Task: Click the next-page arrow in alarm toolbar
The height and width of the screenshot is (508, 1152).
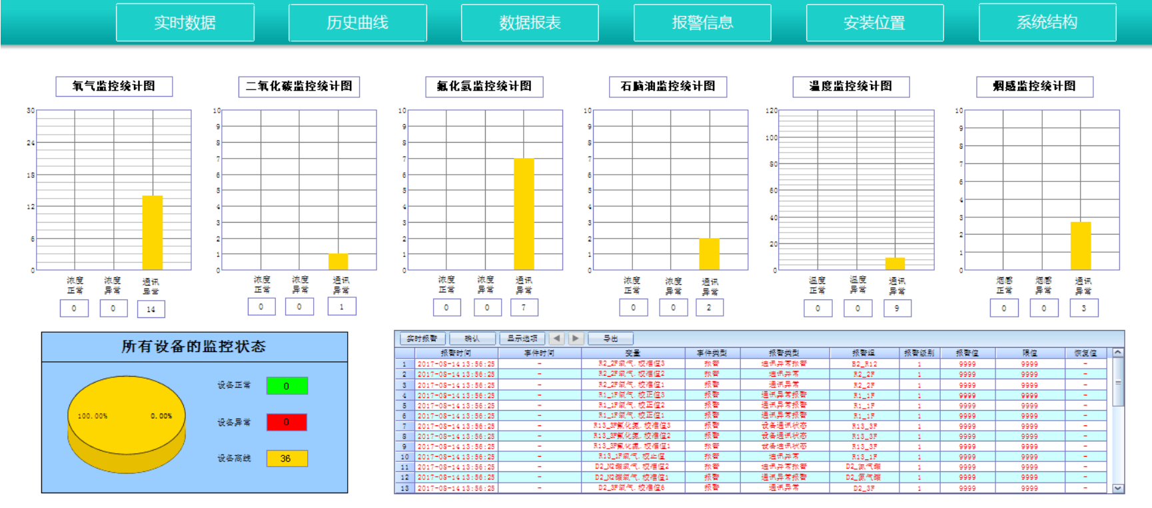Action: (576, 339)
